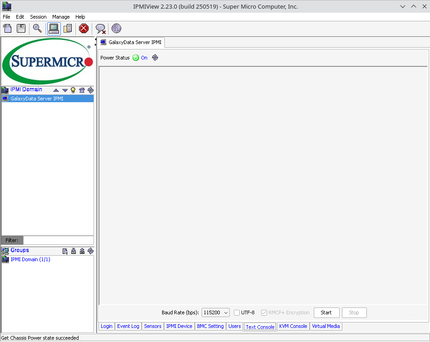Toggle the RMCP+ Encryption checkbox
This screenshot has width=430, height=342.
point(264,312)
